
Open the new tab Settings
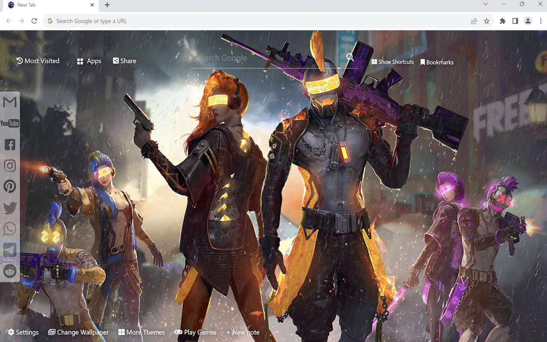click(23, 332)
